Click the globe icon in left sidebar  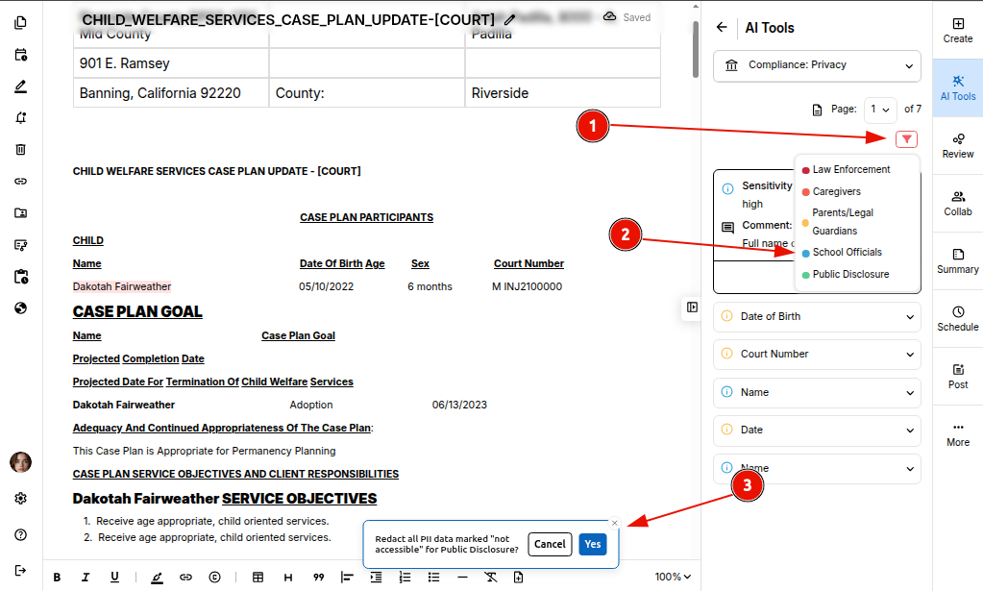click(x=20, y=308)
